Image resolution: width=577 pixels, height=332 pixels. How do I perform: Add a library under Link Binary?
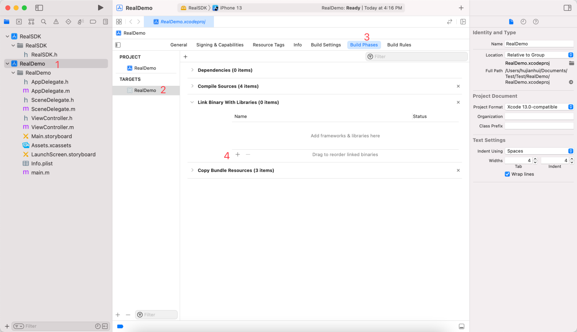tap(238, 154)
